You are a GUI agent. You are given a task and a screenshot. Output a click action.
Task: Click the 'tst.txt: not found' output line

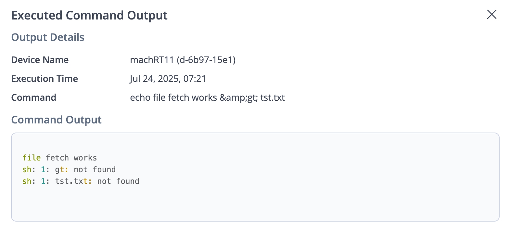tap(97, 181)
